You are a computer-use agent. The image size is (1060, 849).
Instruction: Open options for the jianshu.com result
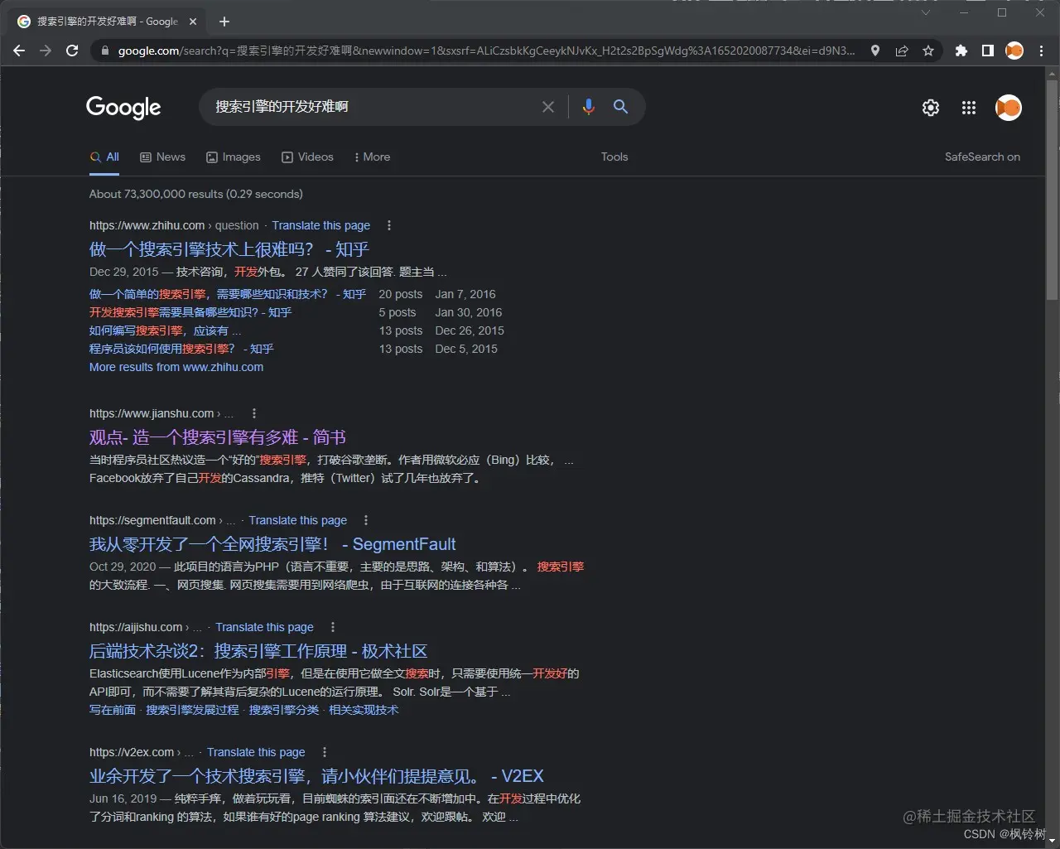click(254, 413)
